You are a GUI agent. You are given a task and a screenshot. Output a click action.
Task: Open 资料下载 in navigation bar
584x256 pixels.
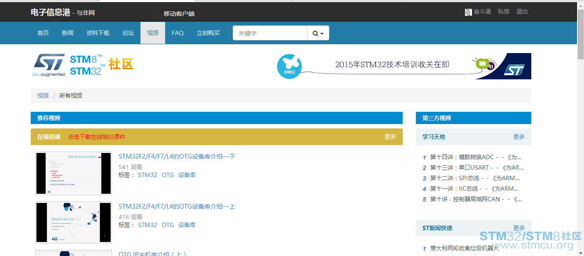(98, 33)
